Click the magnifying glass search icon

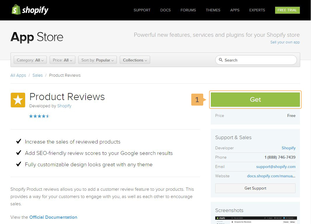[221, 60]
